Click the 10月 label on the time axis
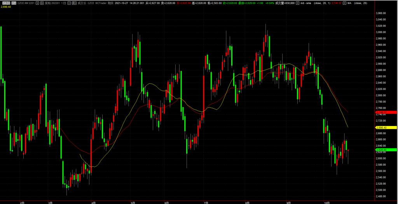Screen dimensions: 398x204 click(x=327, y=202)
